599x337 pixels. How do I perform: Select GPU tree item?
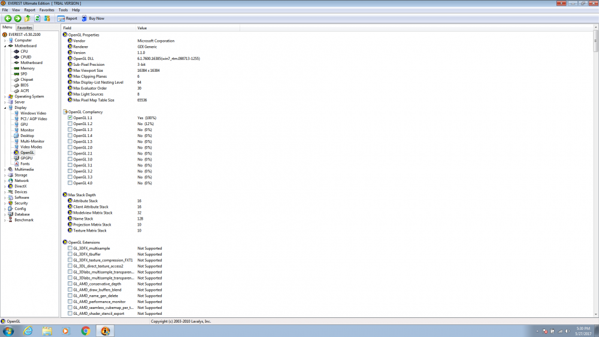[24, 125]
